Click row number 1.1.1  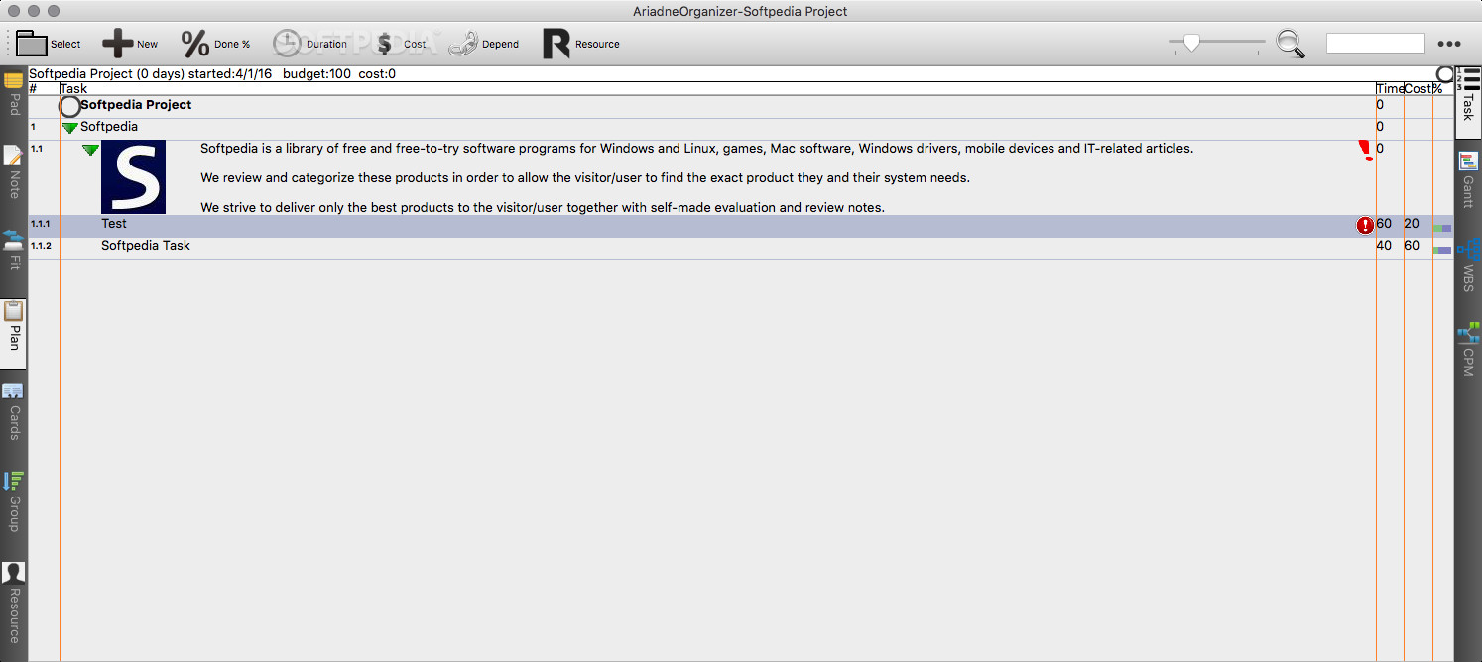pos(40,225)
